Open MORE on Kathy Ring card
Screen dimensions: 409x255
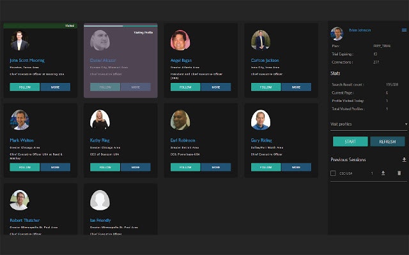[135, 167]
